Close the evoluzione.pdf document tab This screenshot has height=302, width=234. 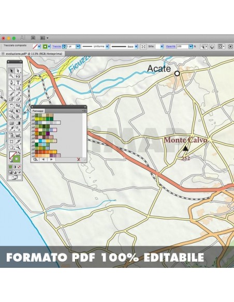point(3,54)
